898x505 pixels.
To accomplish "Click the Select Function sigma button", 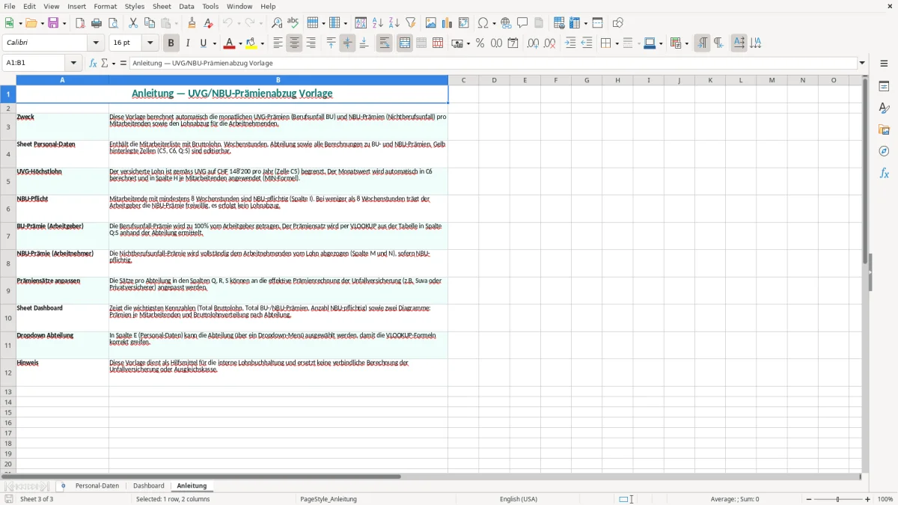I will pos(104,64).
